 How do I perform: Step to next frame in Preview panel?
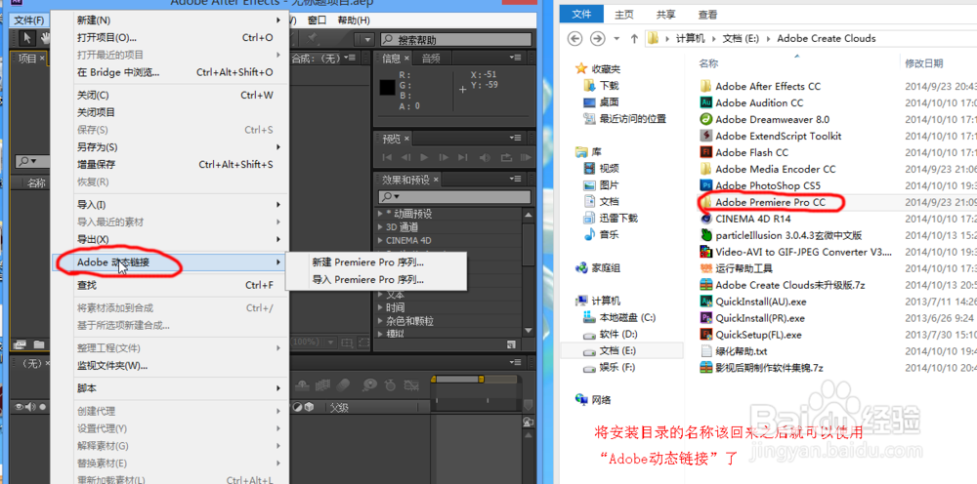click(x=444, y=157)
